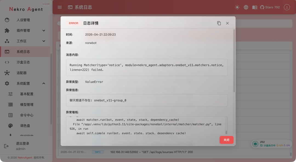296x162 pixels.
Task: Open 适配器 in the sidebar
Action: 25,73
